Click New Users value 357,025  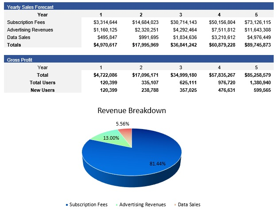(x=188, y=90)
